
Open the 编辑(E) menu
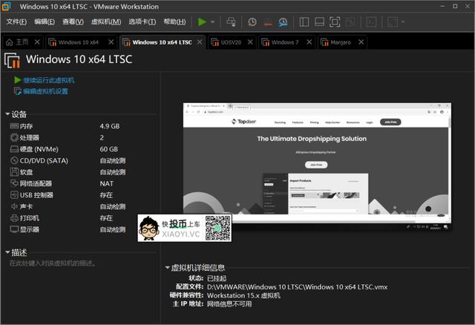click(45, 22)
